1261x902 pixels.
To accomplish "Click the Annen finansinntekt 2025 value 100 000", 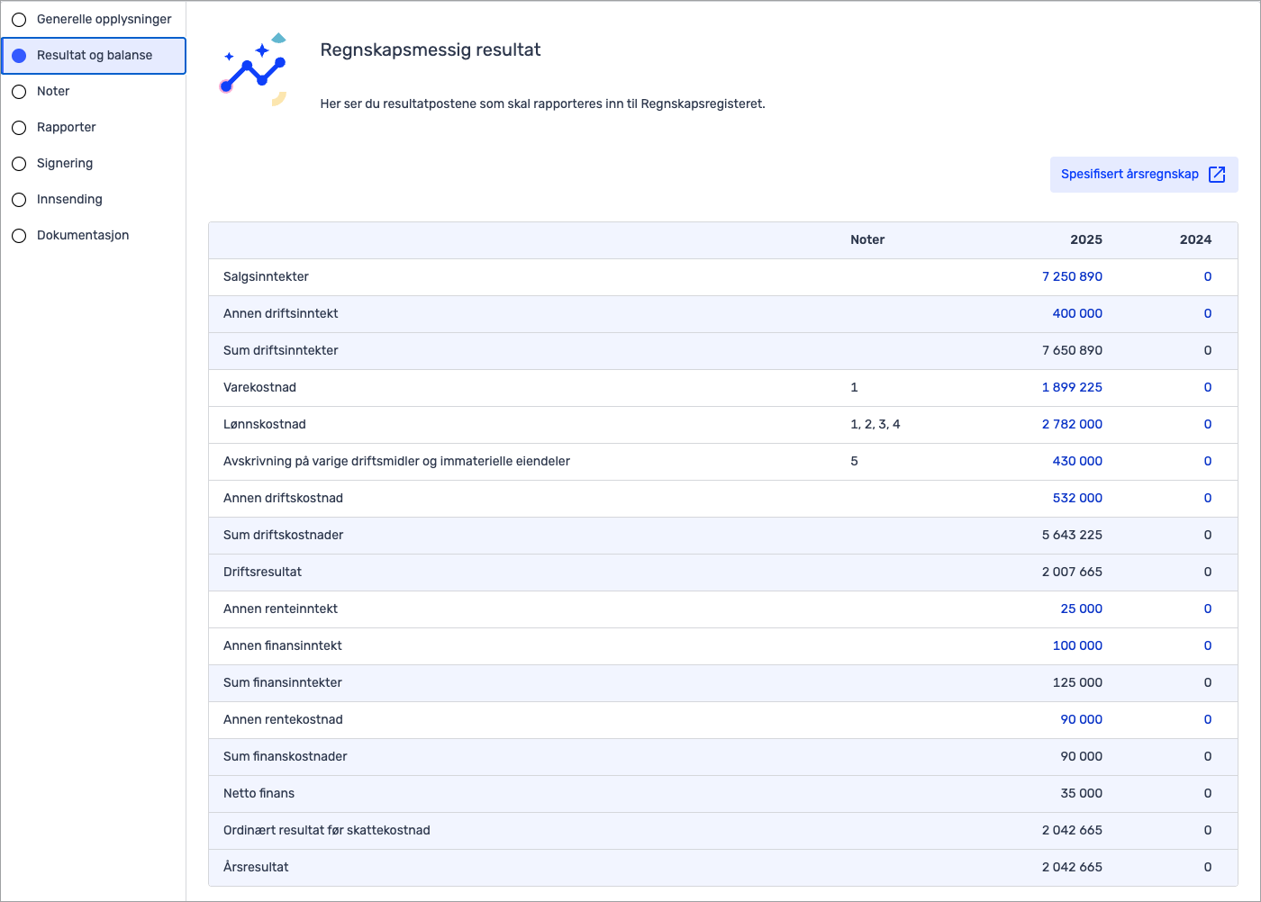I will [x=1077, y=646].
